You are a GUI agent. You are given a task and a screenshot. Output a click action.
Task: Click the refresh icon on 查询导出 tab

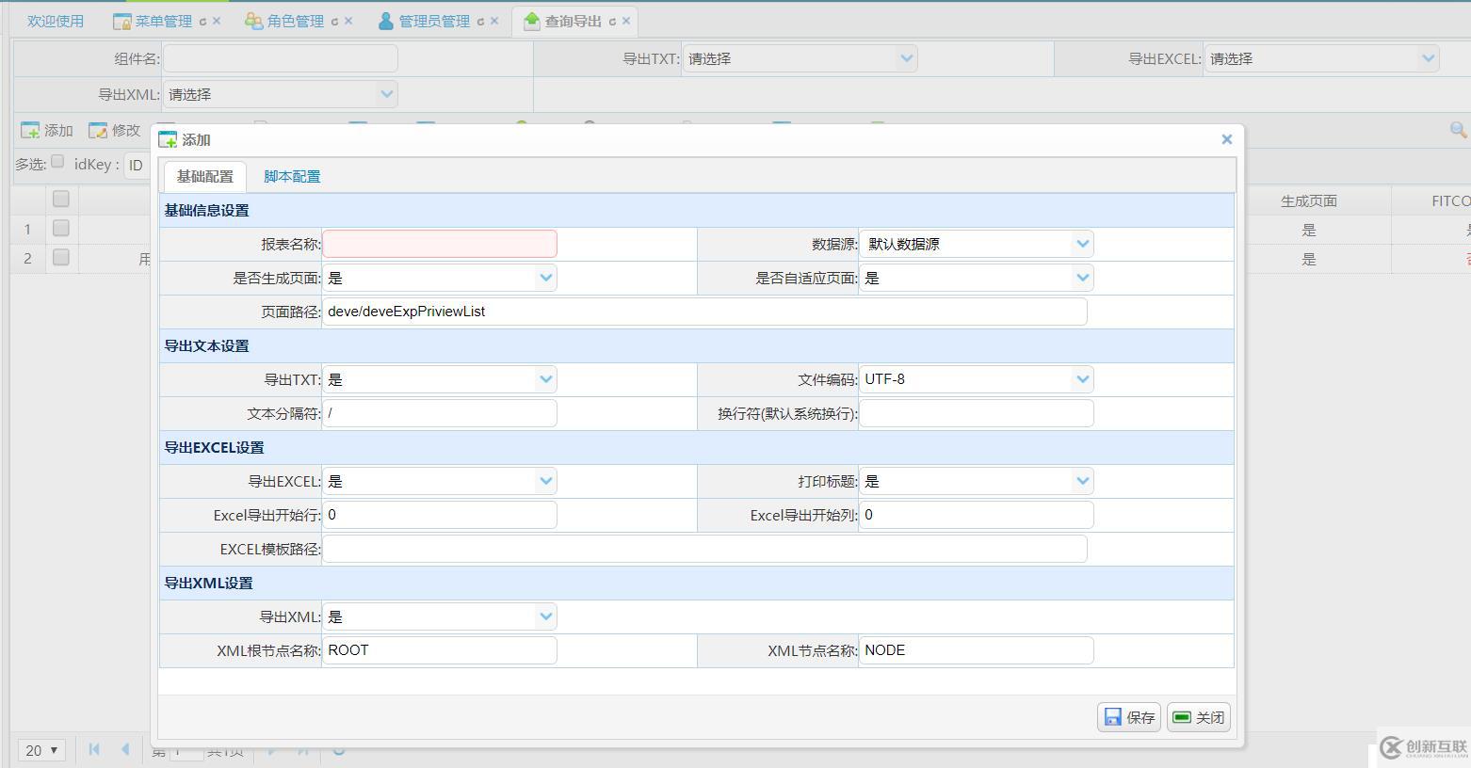point(611,20)
